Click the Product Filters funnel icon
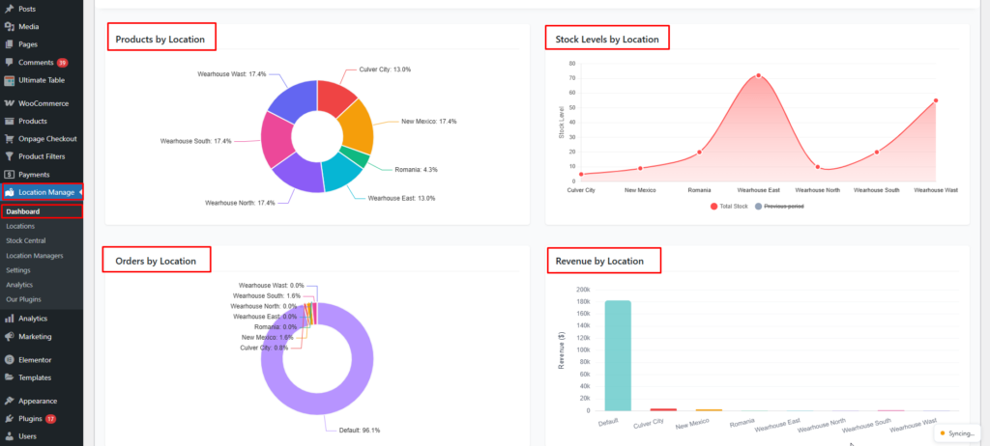 (x=9, y=156)
